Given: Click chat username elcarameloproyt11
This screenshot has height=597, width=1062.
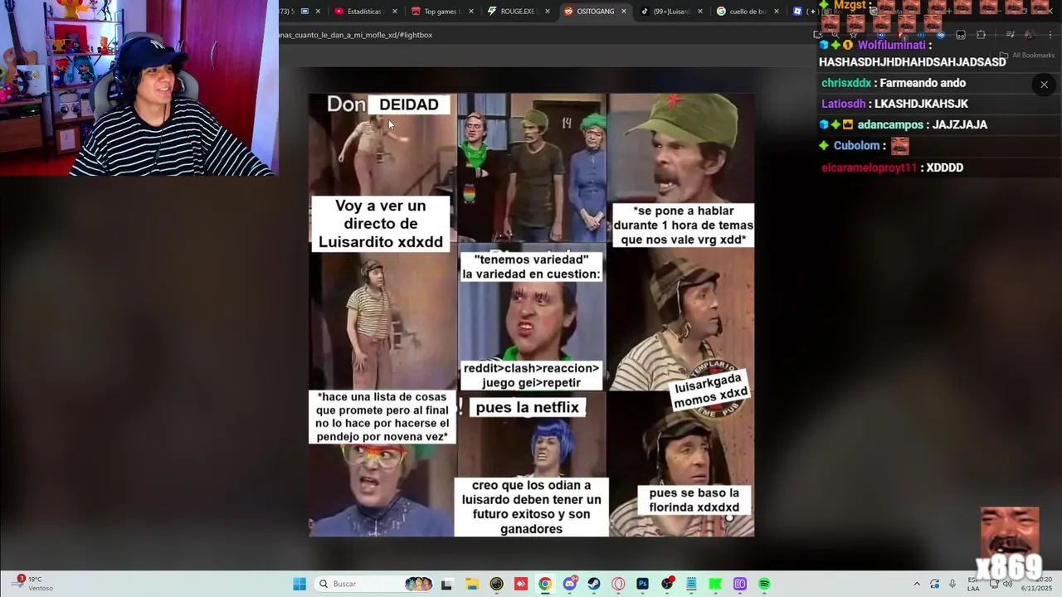Looking at the screenshot, I should pyautogui.click(x=869, y=167).
